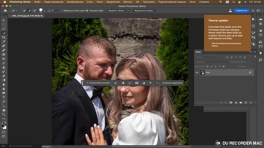Open the Фильтр menu

(x=128, y=2)
